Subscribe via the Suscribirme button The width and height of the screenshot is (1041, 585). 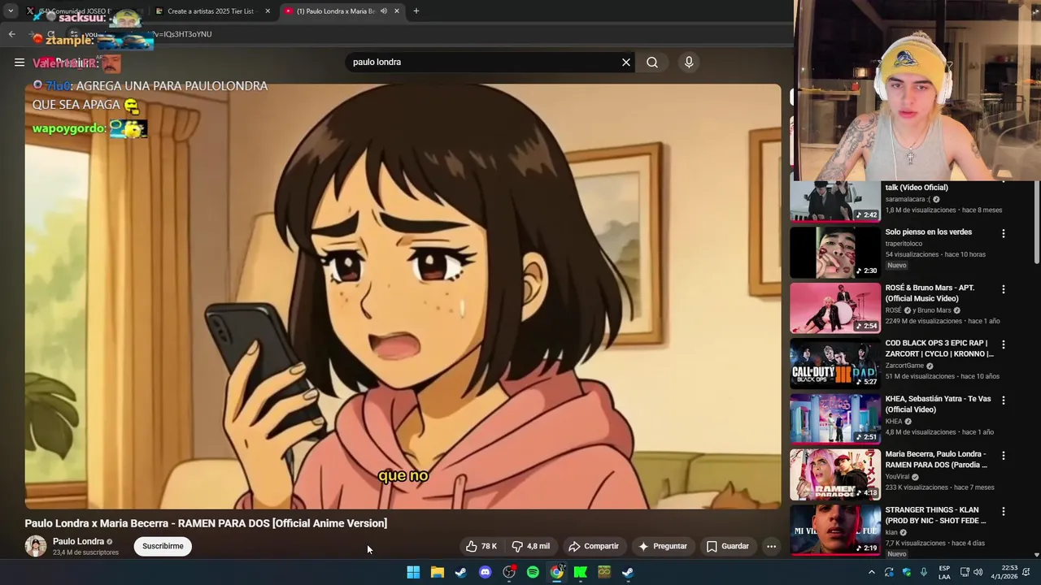[163, 546]
